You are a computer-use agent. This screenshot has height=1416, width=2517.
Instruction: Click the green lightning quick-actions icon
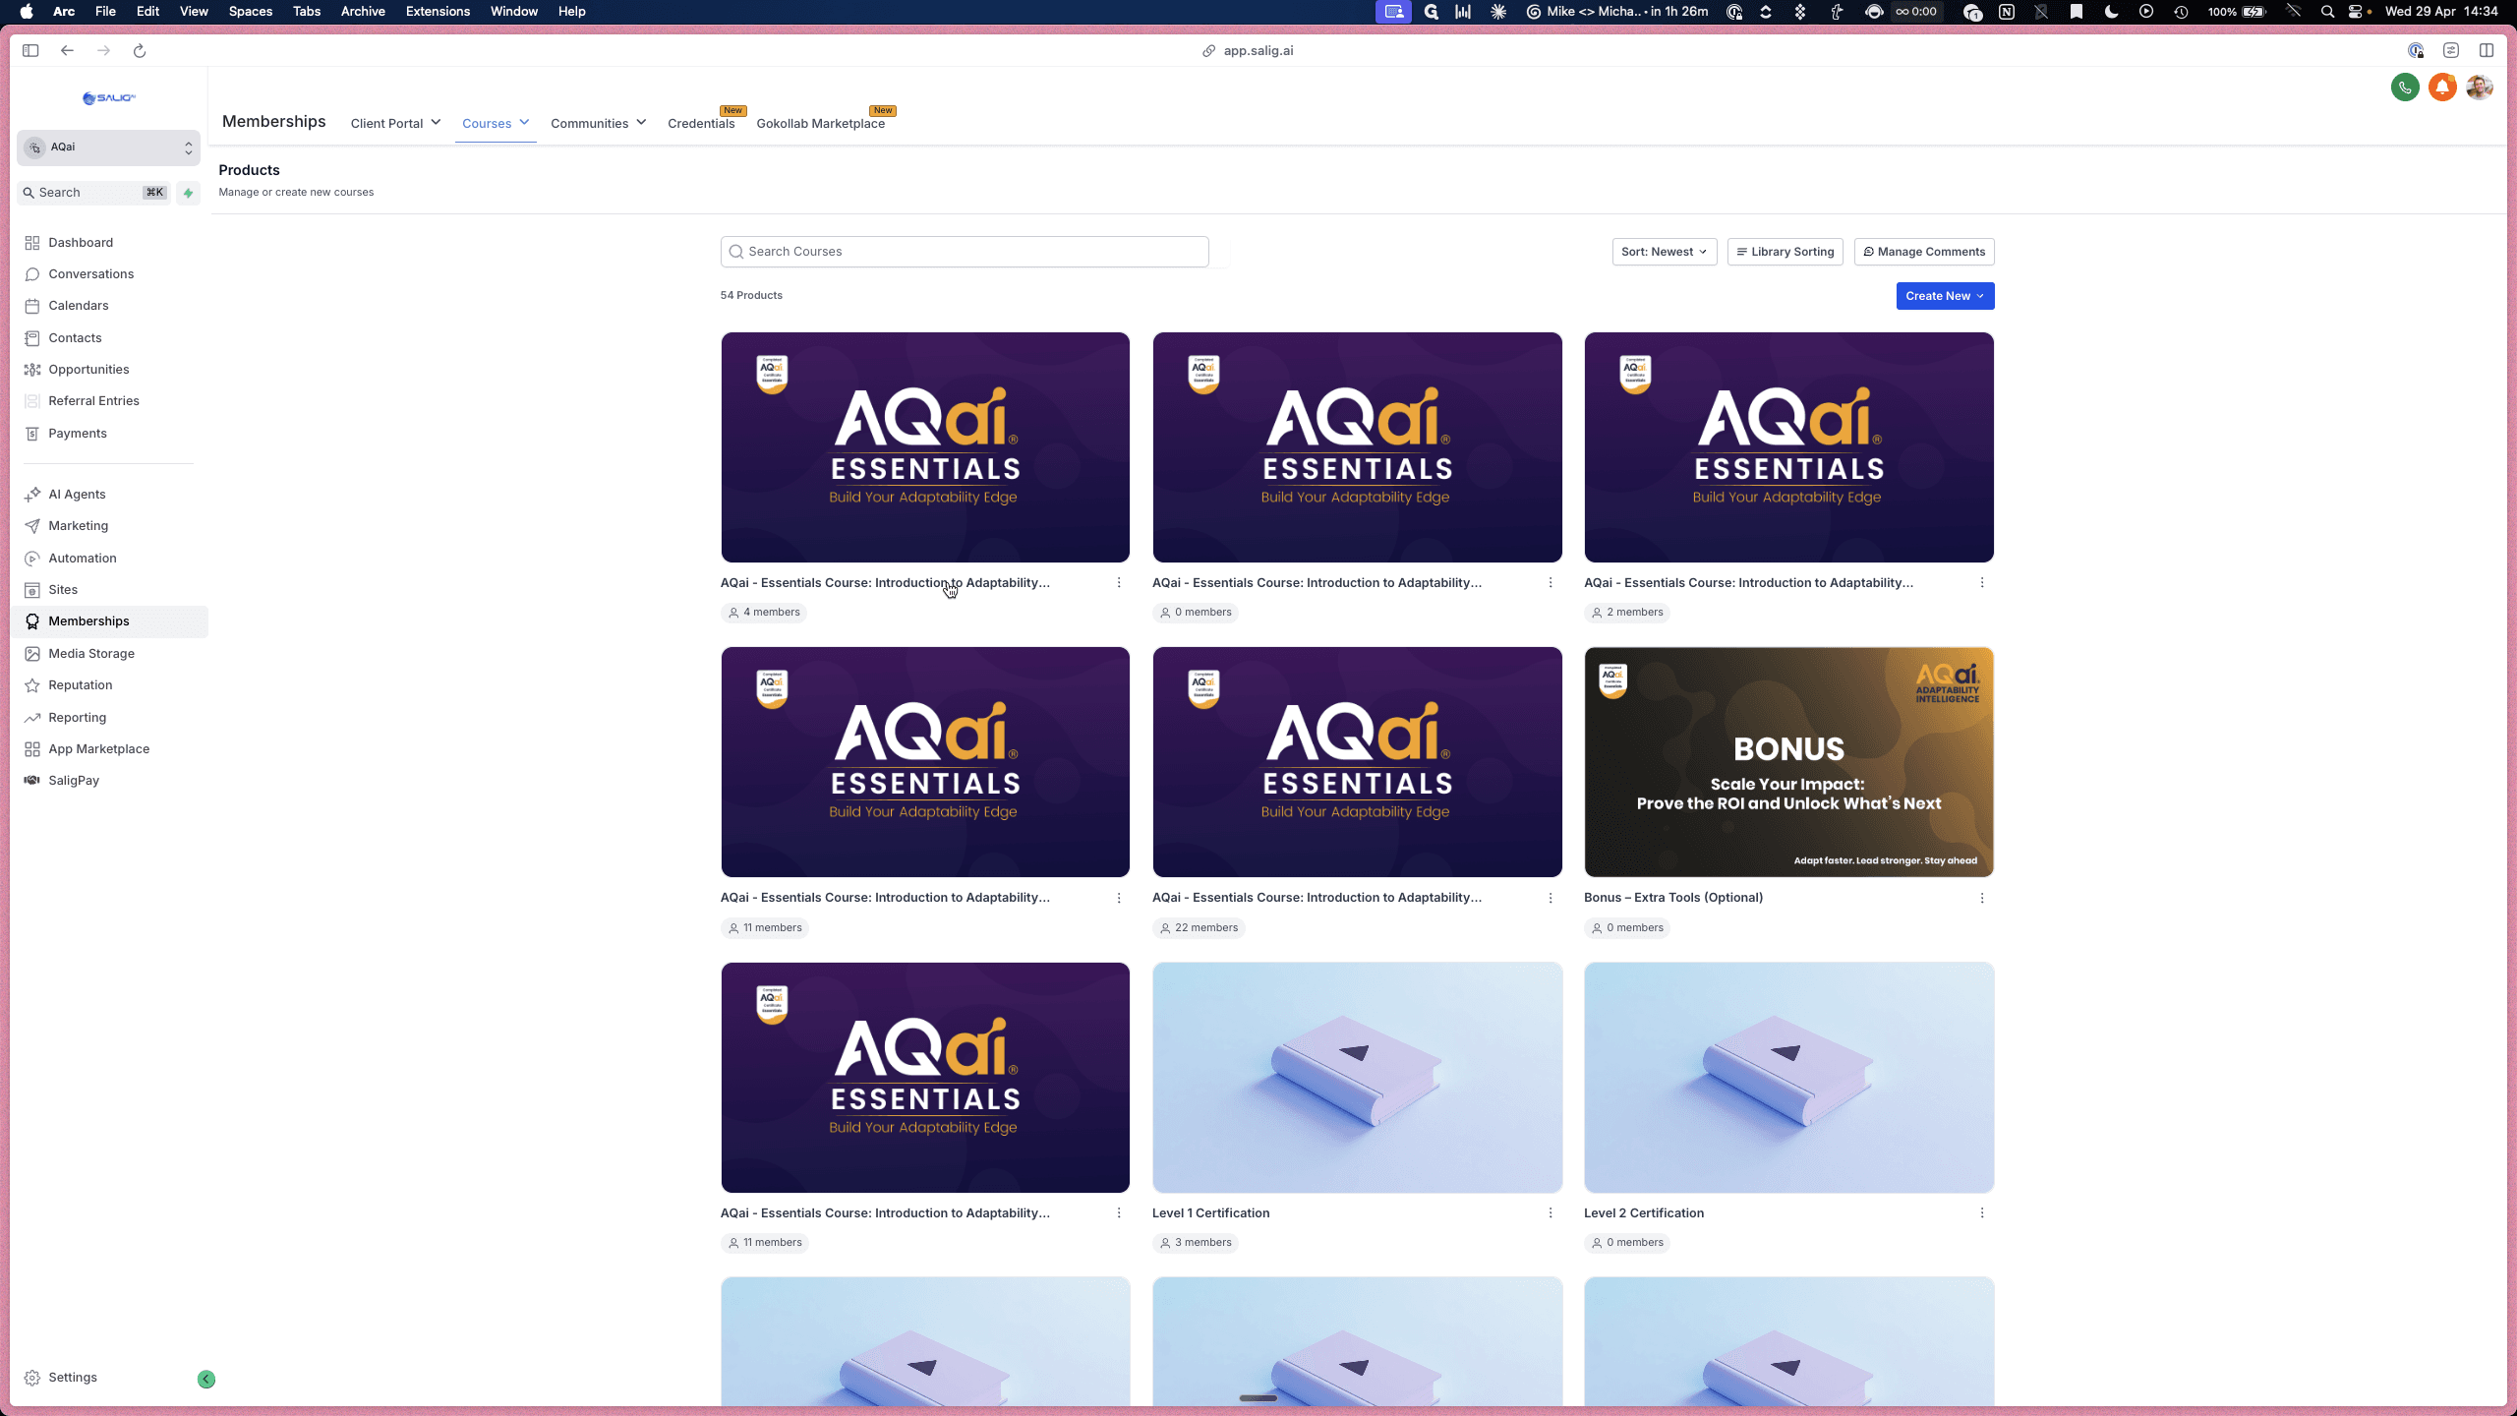point(189,193)
